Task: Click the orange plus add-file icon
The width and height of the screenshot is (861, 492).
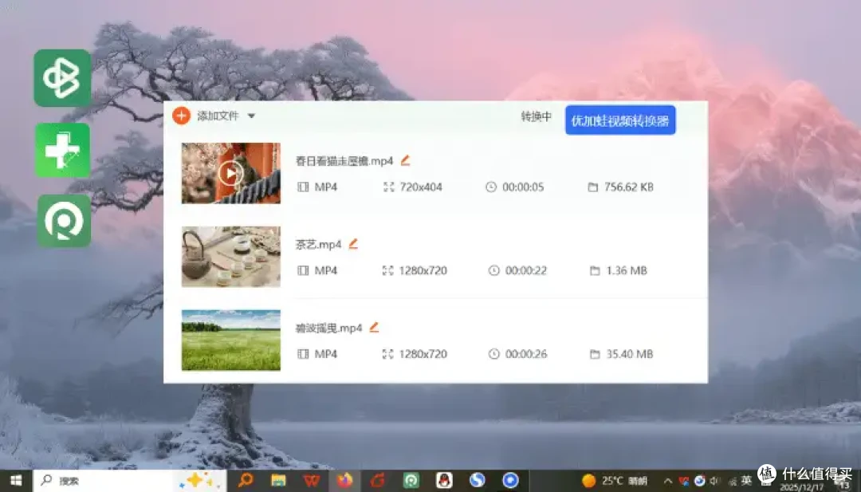Action: tap(181, 116)
